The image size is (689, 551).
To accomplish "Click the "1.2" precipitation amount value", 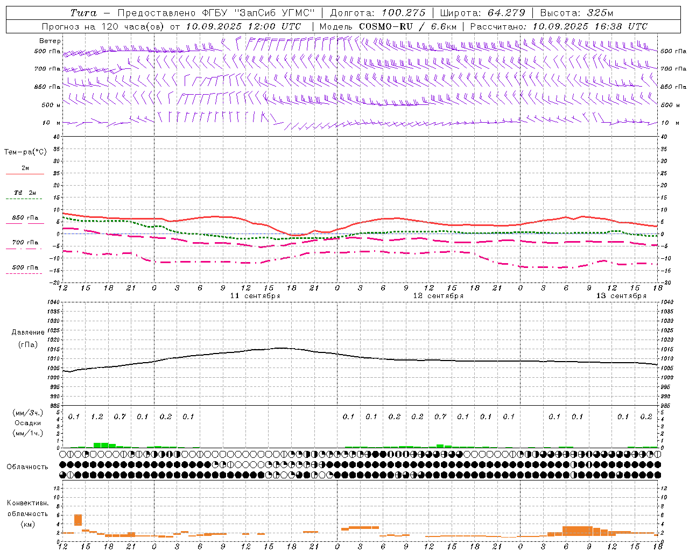I will pyautogui.click(x=97, y=416).
